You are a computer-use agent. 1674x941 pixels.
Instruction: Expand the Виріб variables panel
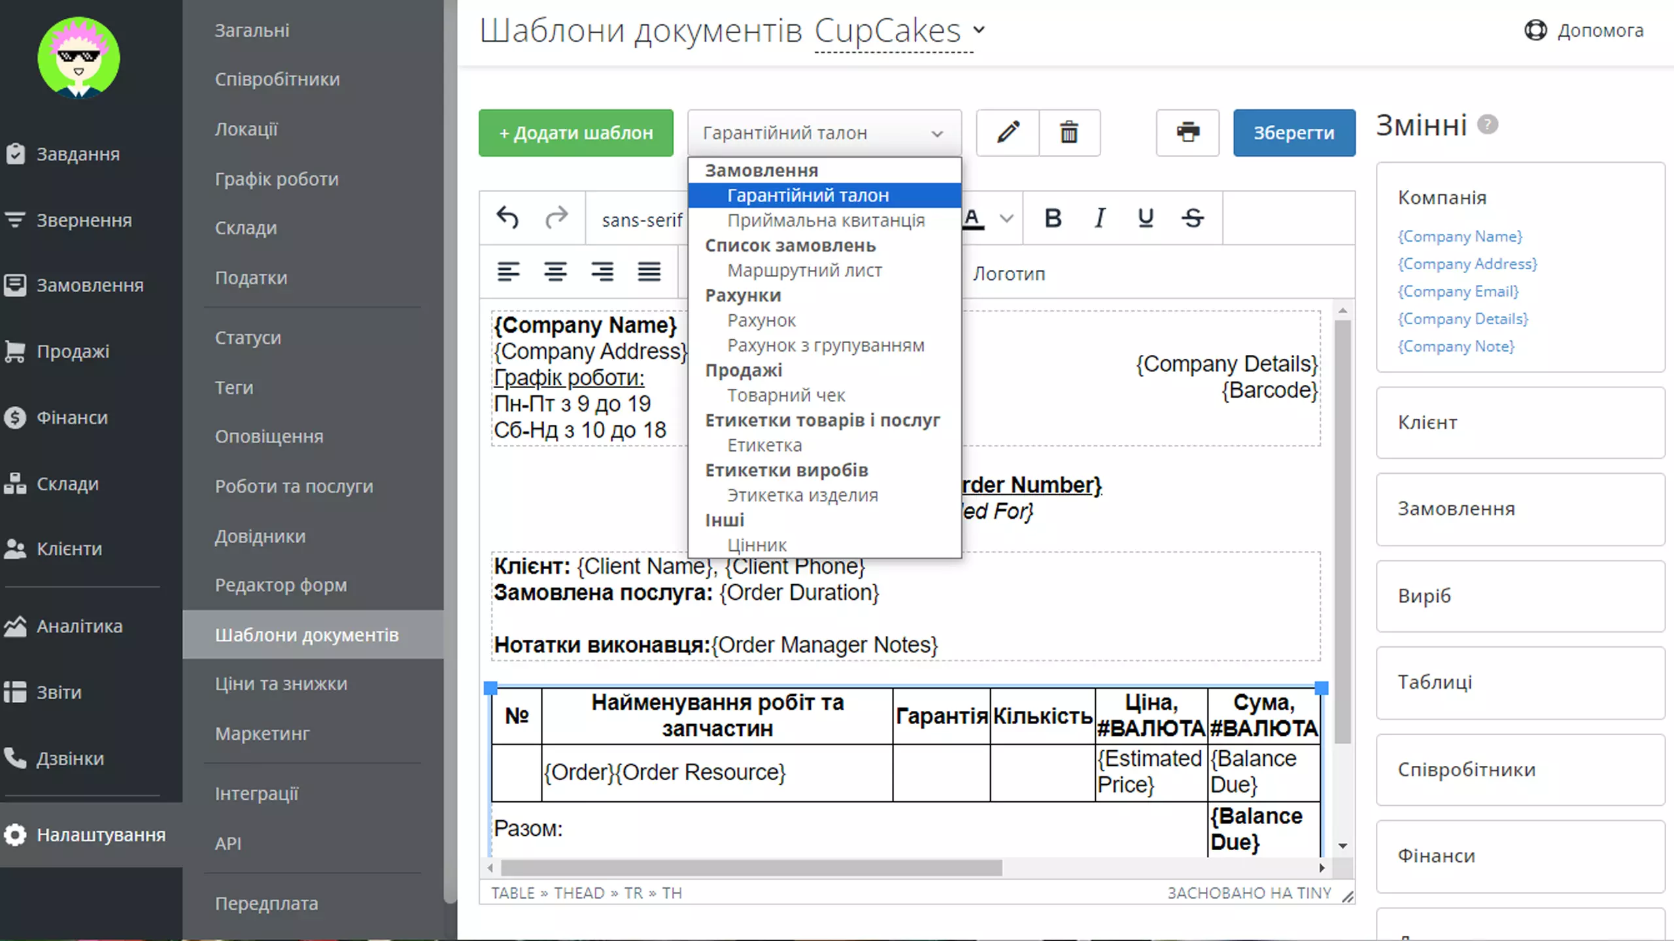pyautogui.click(x=1520, y=596)
